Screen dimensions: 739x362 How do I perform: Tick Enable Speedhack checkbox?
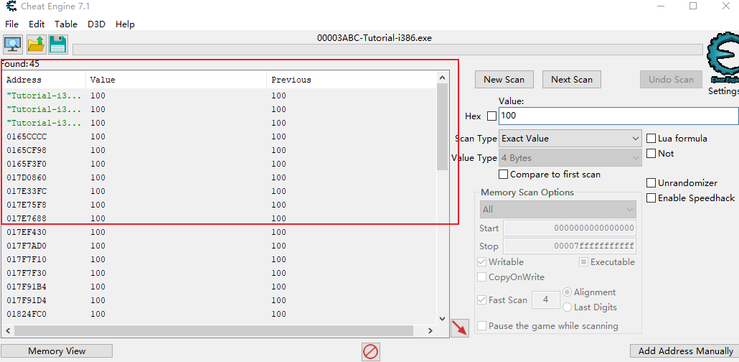tap(651, 198)
